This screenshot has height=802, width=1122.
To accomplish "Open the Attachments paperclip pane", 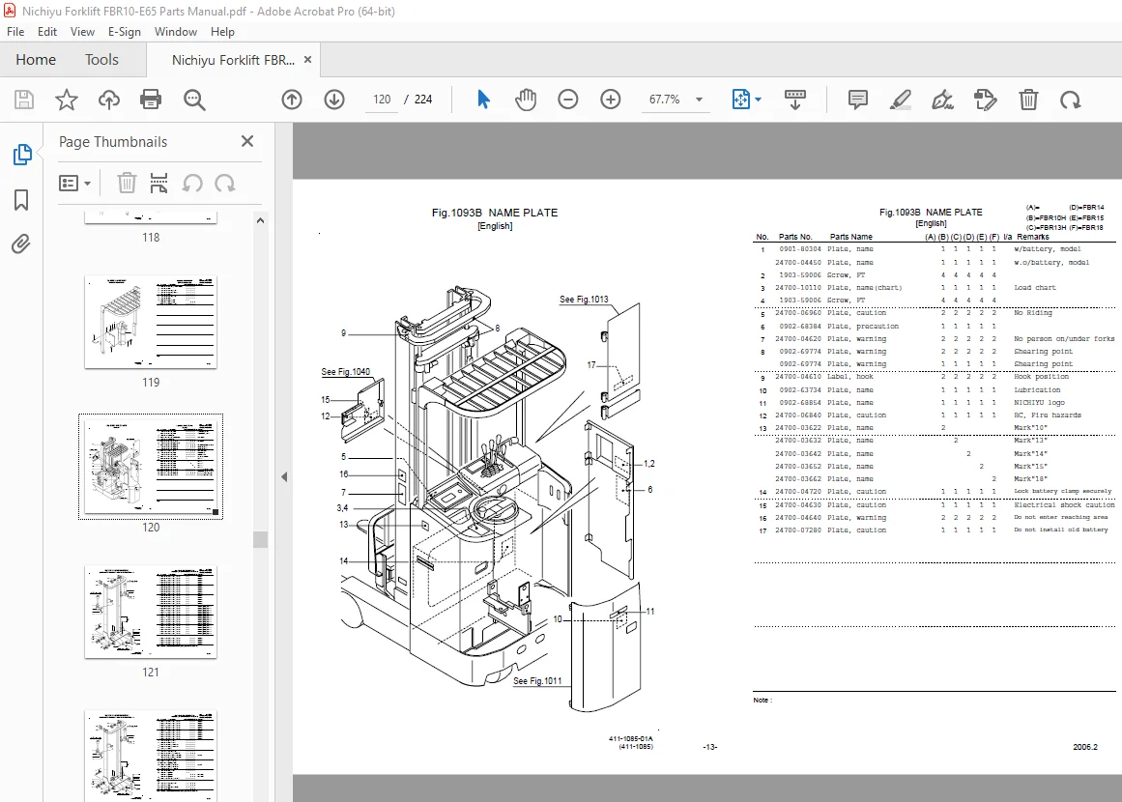I will (x=21, y=244).
